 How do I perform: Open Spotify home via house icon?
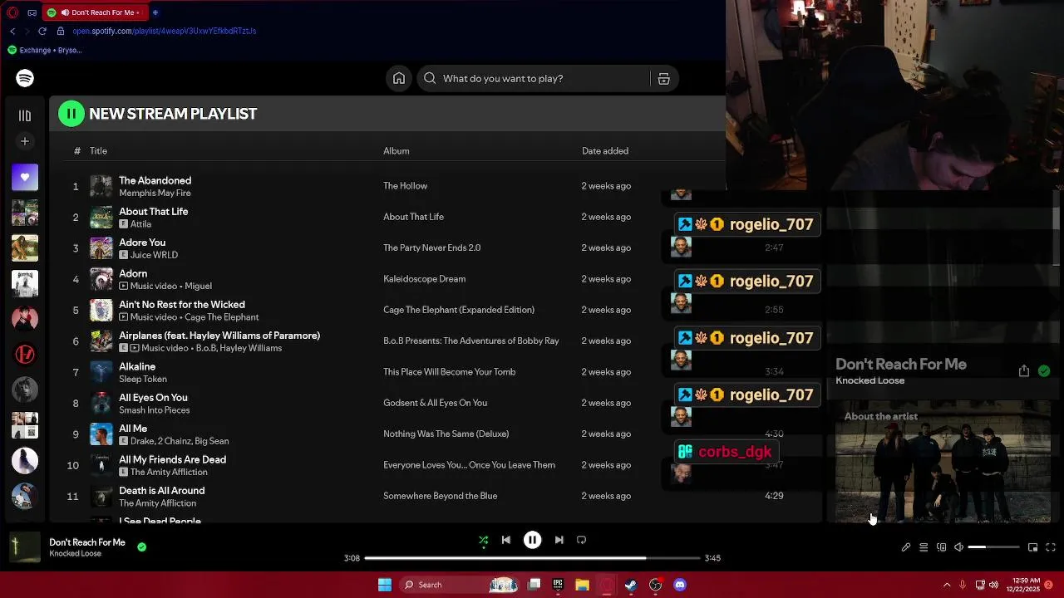pyautogui.click(x=399, y=78)
